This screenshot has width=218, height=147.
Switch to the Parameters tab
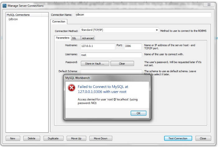tap(63, 38)
